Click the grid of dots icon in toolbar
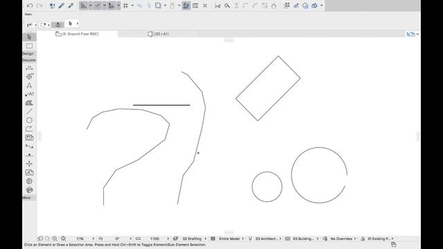Viewport: 443px width, 249px height. pyautogui.click(x=287, y=6)
